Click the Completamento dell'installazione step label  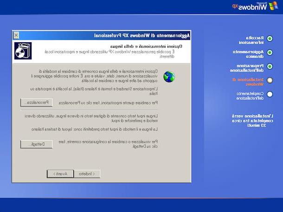point(250,96)
